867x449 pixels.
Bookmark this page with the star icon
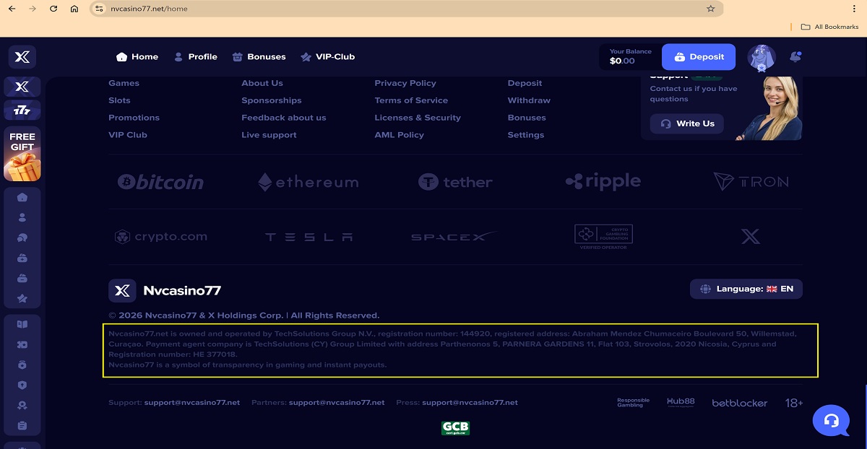pyautogui.click(x=710, y=9)
